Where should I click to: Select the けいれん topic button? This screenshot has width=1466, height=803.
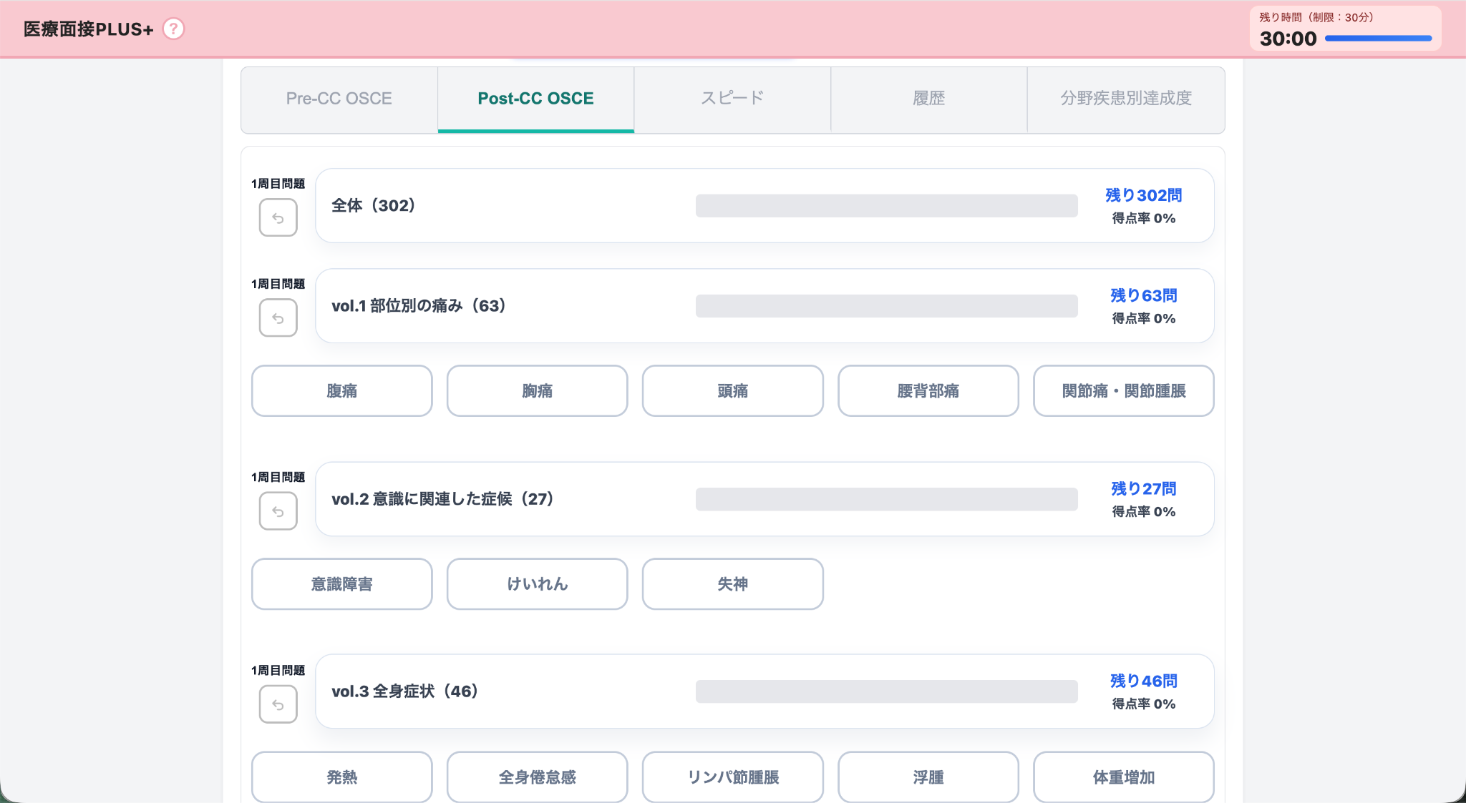click(x=538, y=584)
